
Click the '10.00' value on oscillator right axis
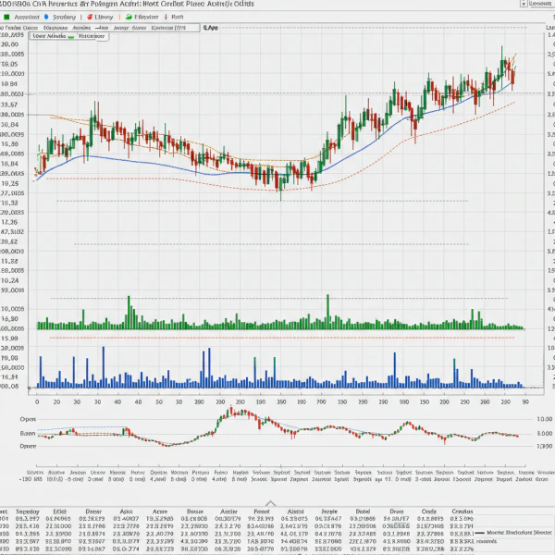pos(545,419)
